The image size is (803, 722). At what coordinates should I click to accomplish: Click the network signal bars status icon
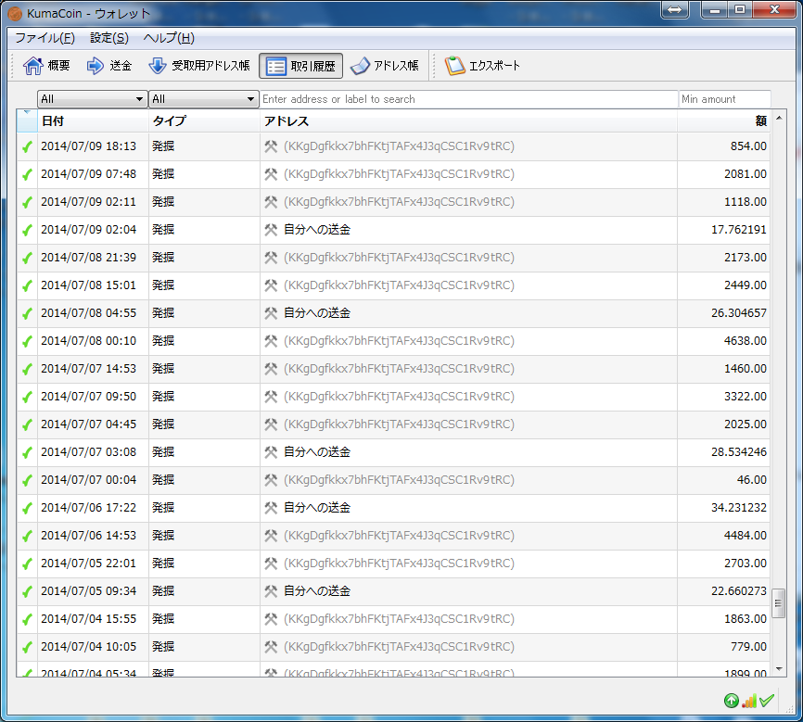click(749, 701)
